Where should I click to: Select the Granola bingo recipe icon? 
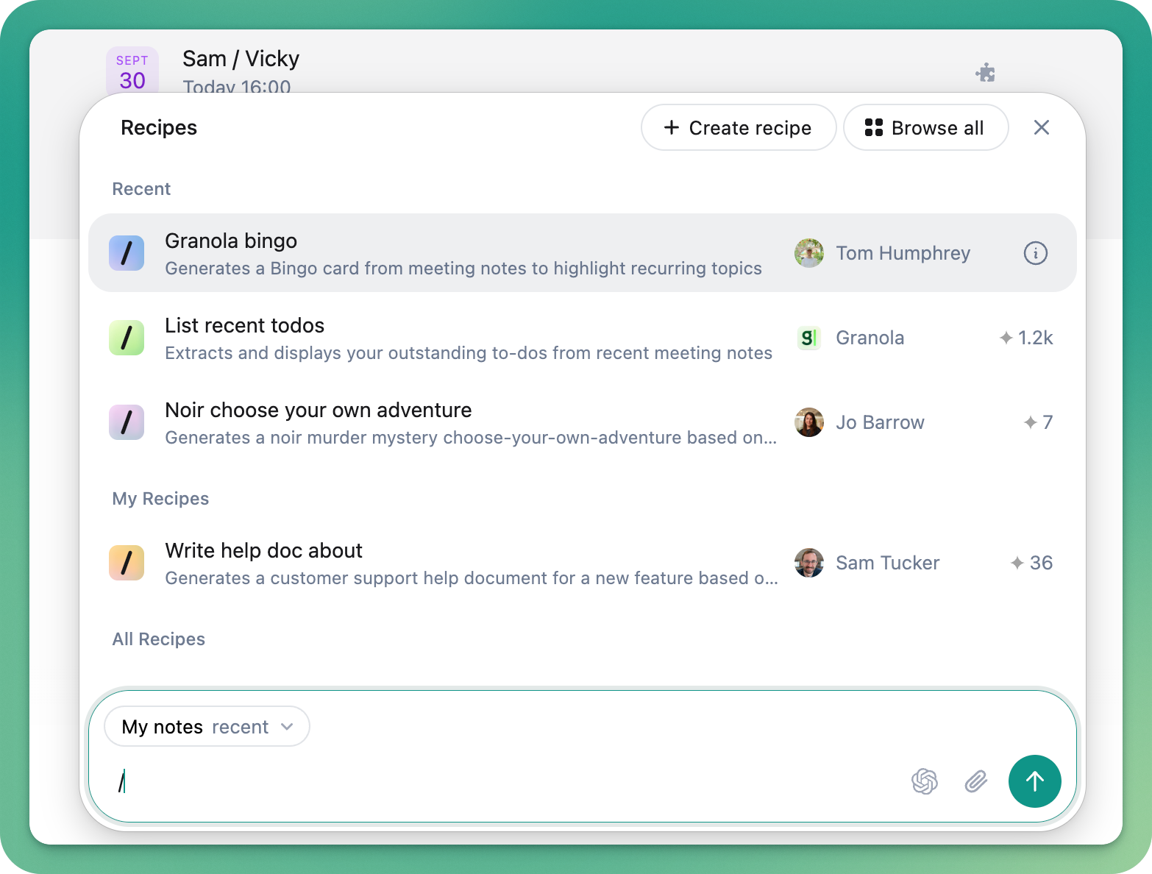127,253
